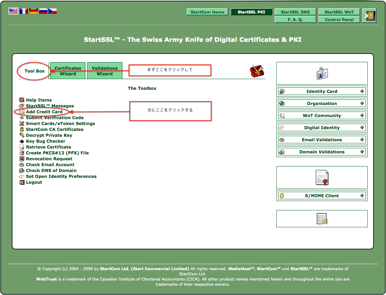
Task: Switch to Validations Wizard tab
Action: (104, 71)
